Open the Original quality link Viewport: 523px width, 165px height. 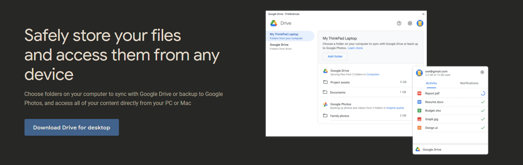tap(395, 108)
